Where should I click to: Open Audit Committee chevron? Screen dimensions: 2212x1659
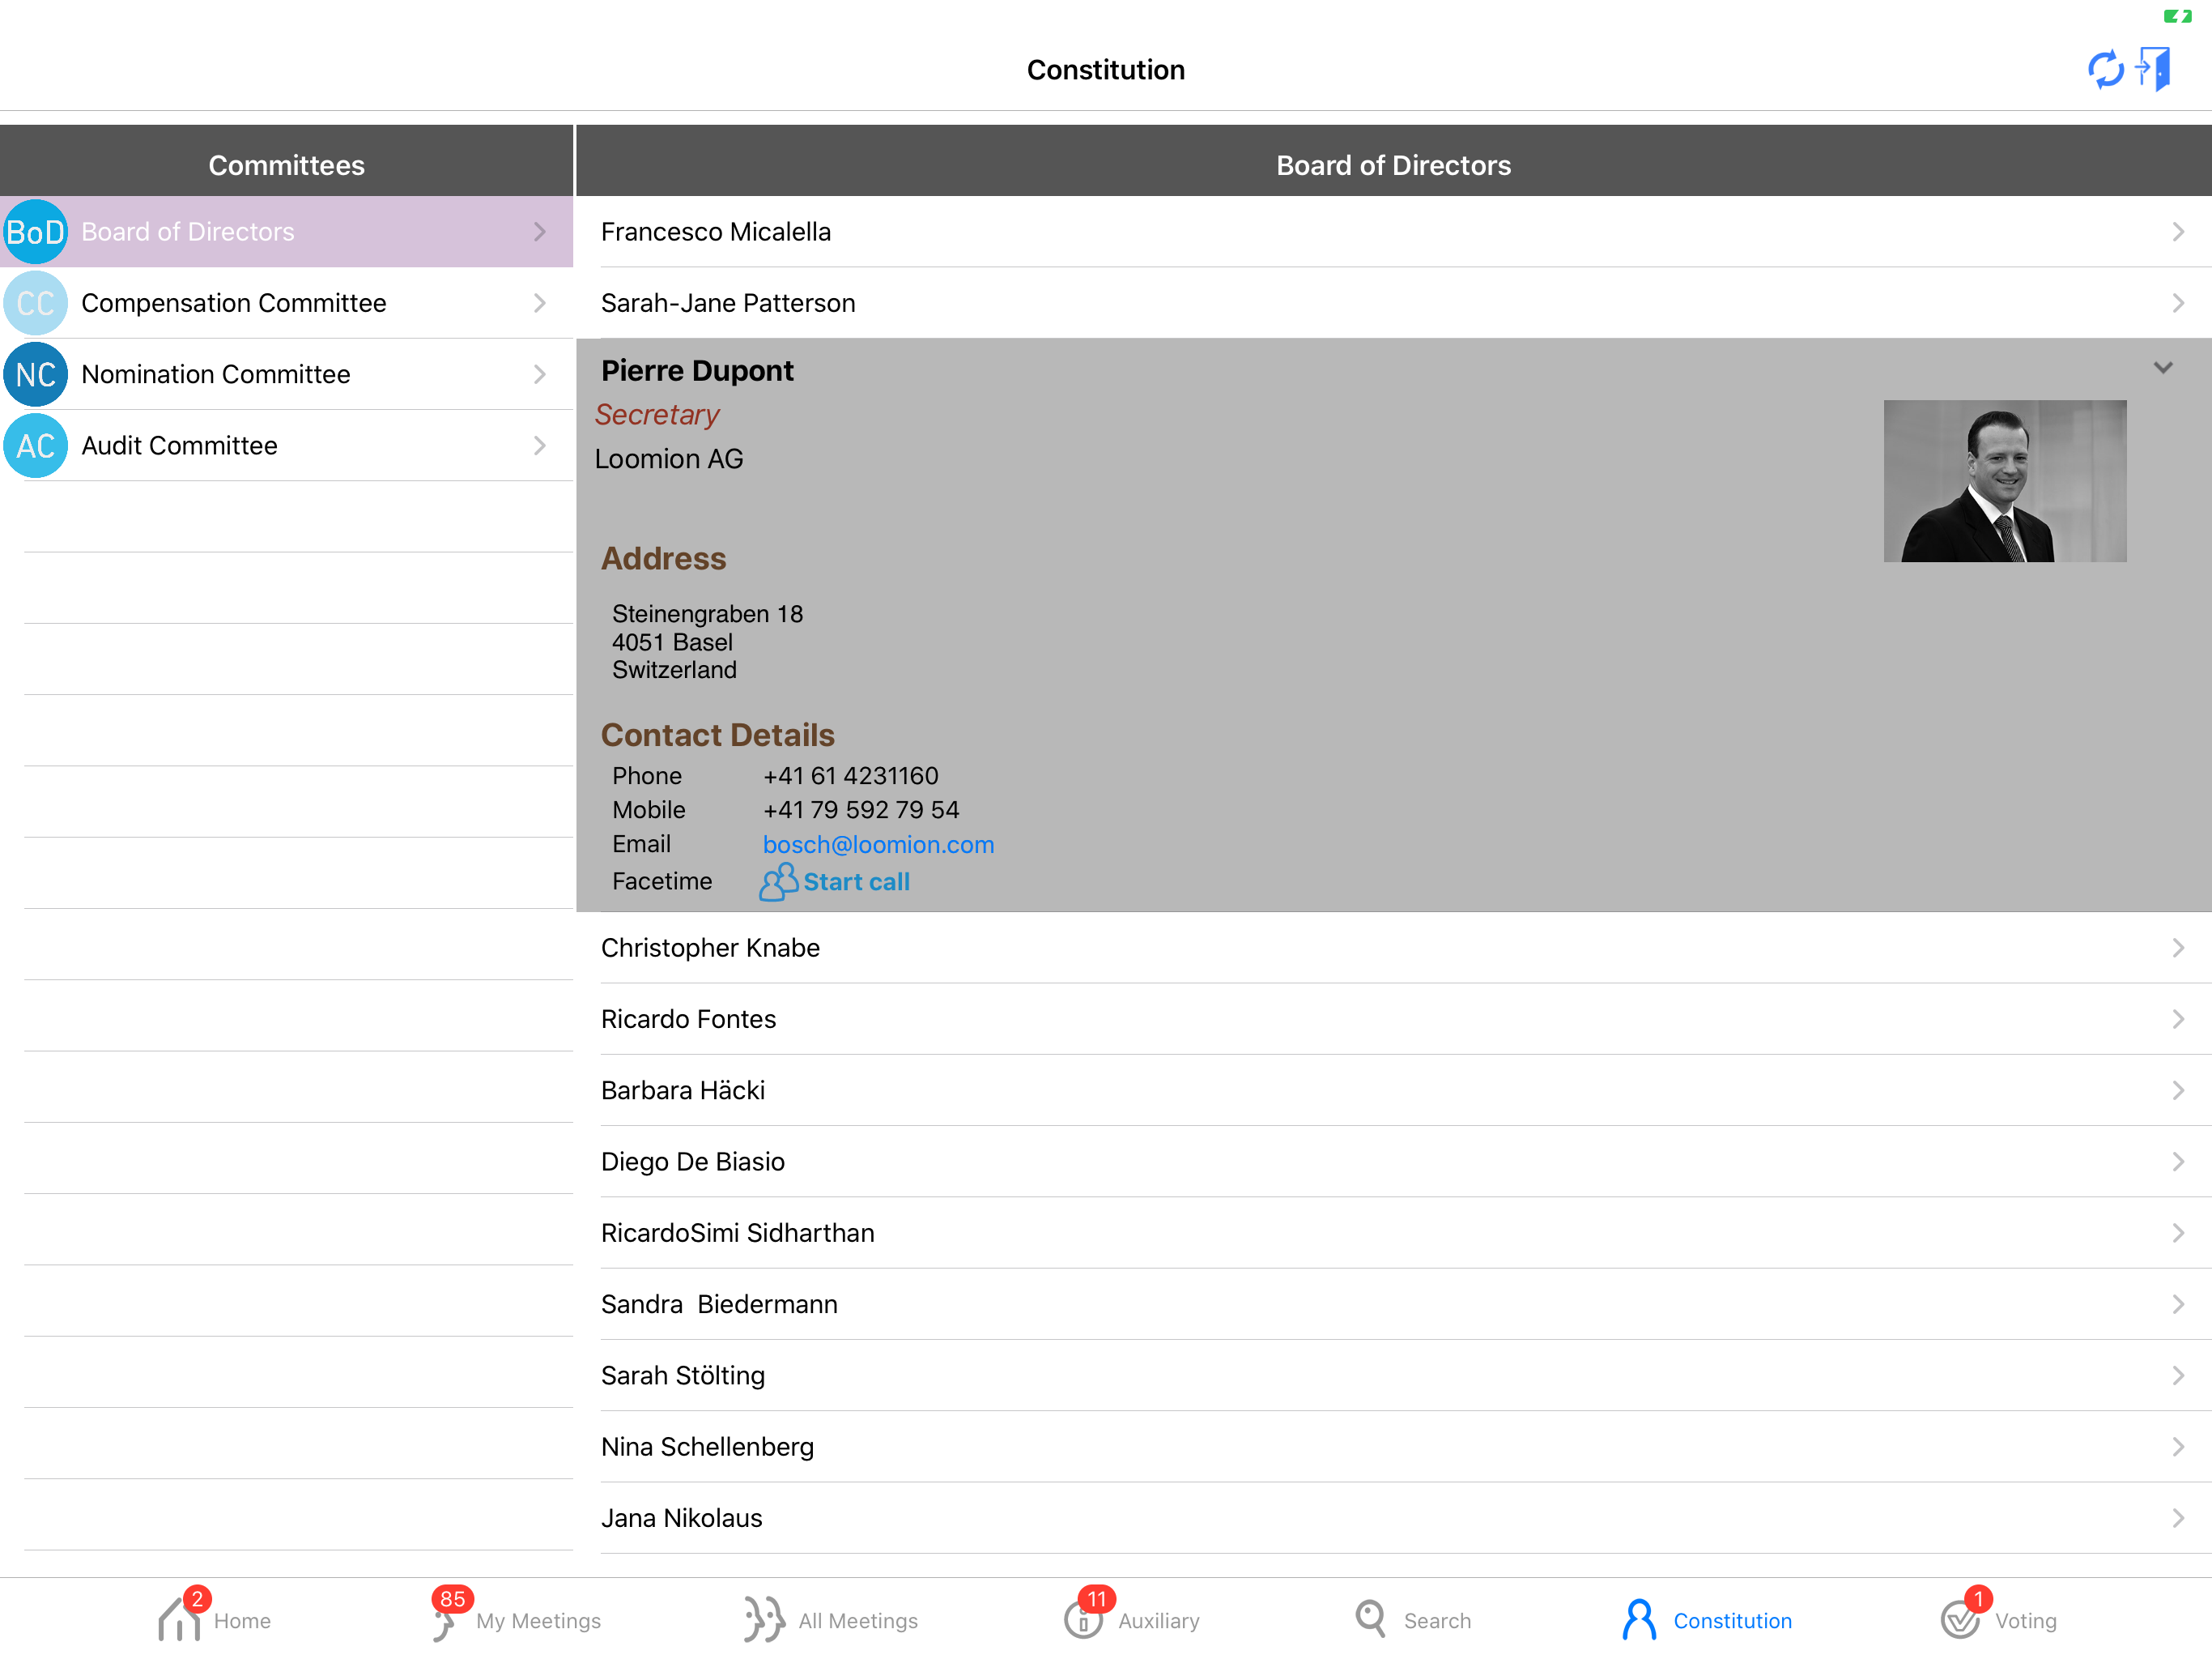click(540, 446)
